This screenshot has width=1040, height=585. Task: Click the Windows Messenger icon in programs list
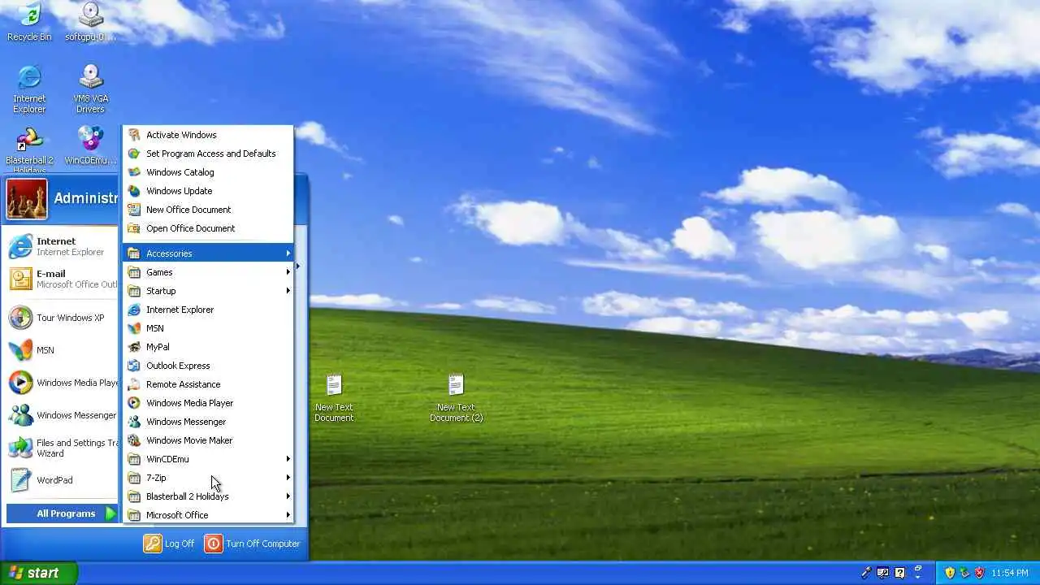point(134,422)
